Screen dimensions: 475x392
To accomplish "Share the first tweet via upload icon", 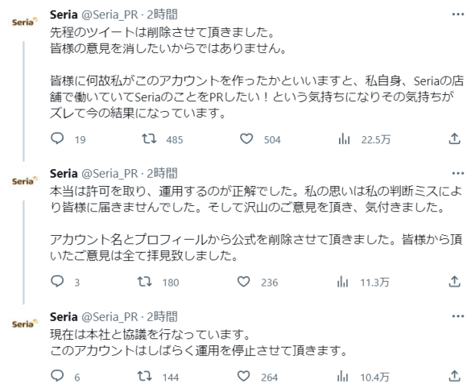I will 454,138.
